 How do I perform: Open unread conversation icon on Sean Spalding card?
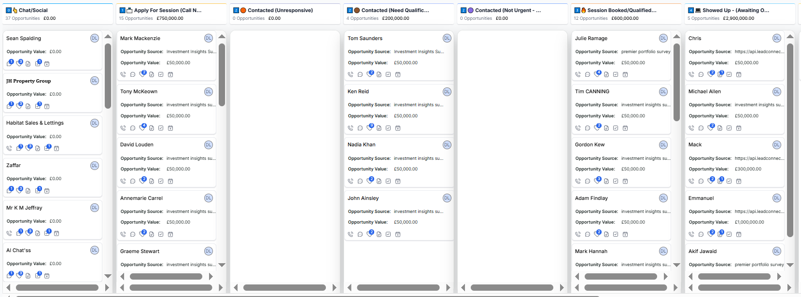(10, 63)
